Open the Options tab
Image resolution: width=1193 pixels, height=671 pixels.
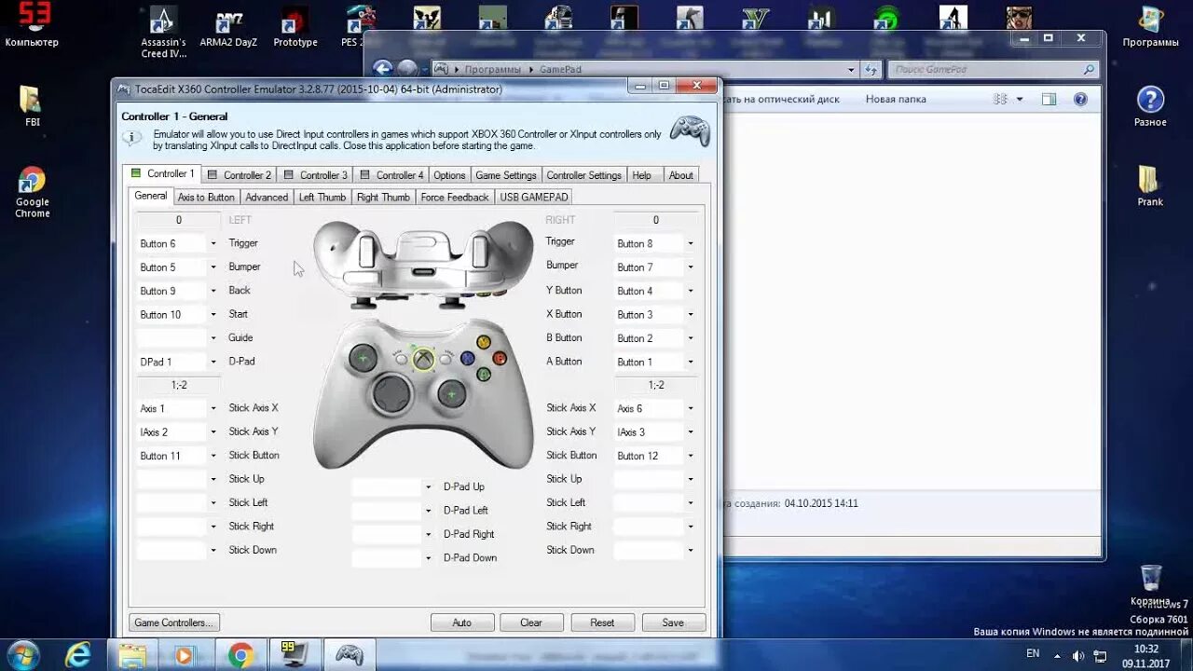click(449, 175)
